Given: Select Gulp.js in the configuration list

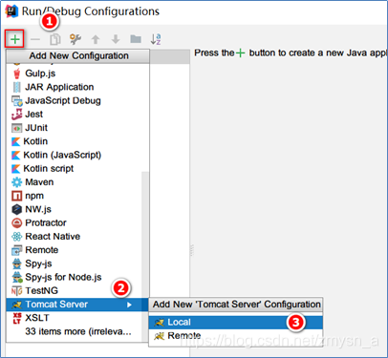Looking at the screenshot, I should pos(77,74).
